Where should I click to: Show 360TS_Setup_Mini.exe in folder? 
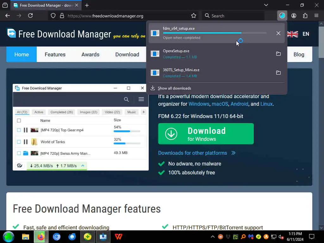(x=278, y=72)
